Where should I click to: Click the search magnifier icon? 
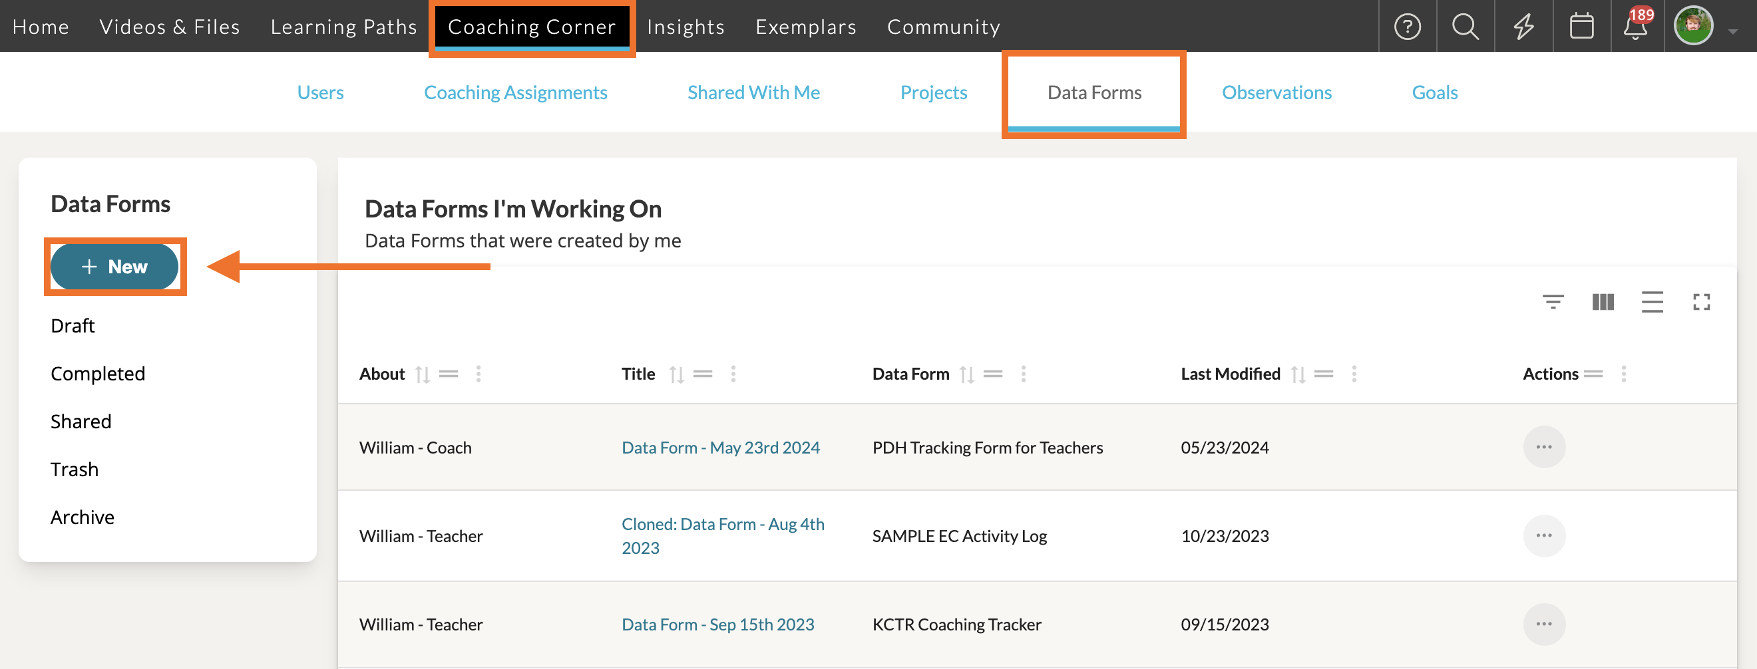click(1464, 27)
